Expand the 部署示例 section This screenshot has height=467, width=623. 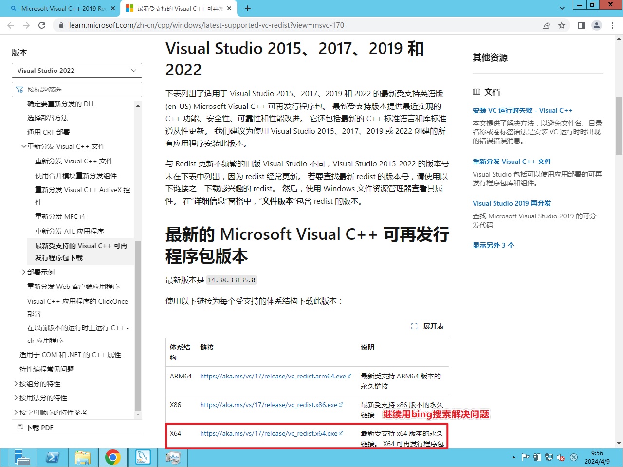pyautogui.click(x=24, y=272)
